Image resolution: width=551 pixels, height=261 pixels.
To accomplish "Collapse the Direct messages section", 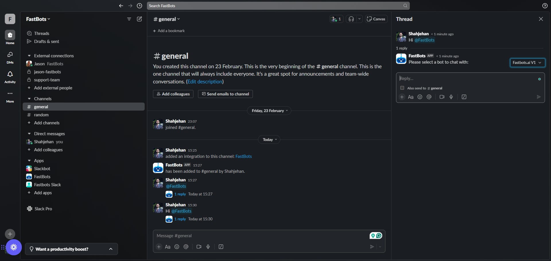I will click(29, 134).
